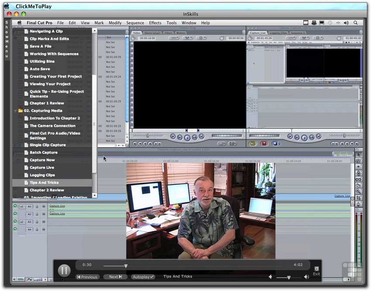Screen dimensions: 371x291
Task: Open the Chapter 2 Review lesson
Action: pyautogui.click(x=47, y=190)
